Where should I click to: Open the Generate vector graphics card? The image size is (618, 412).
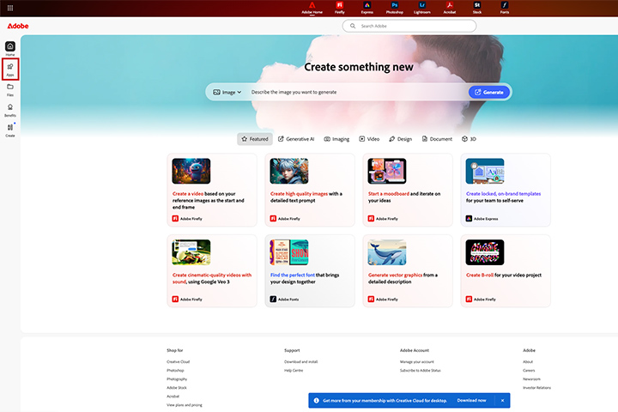pyautogui.click(x=401, y=270)
